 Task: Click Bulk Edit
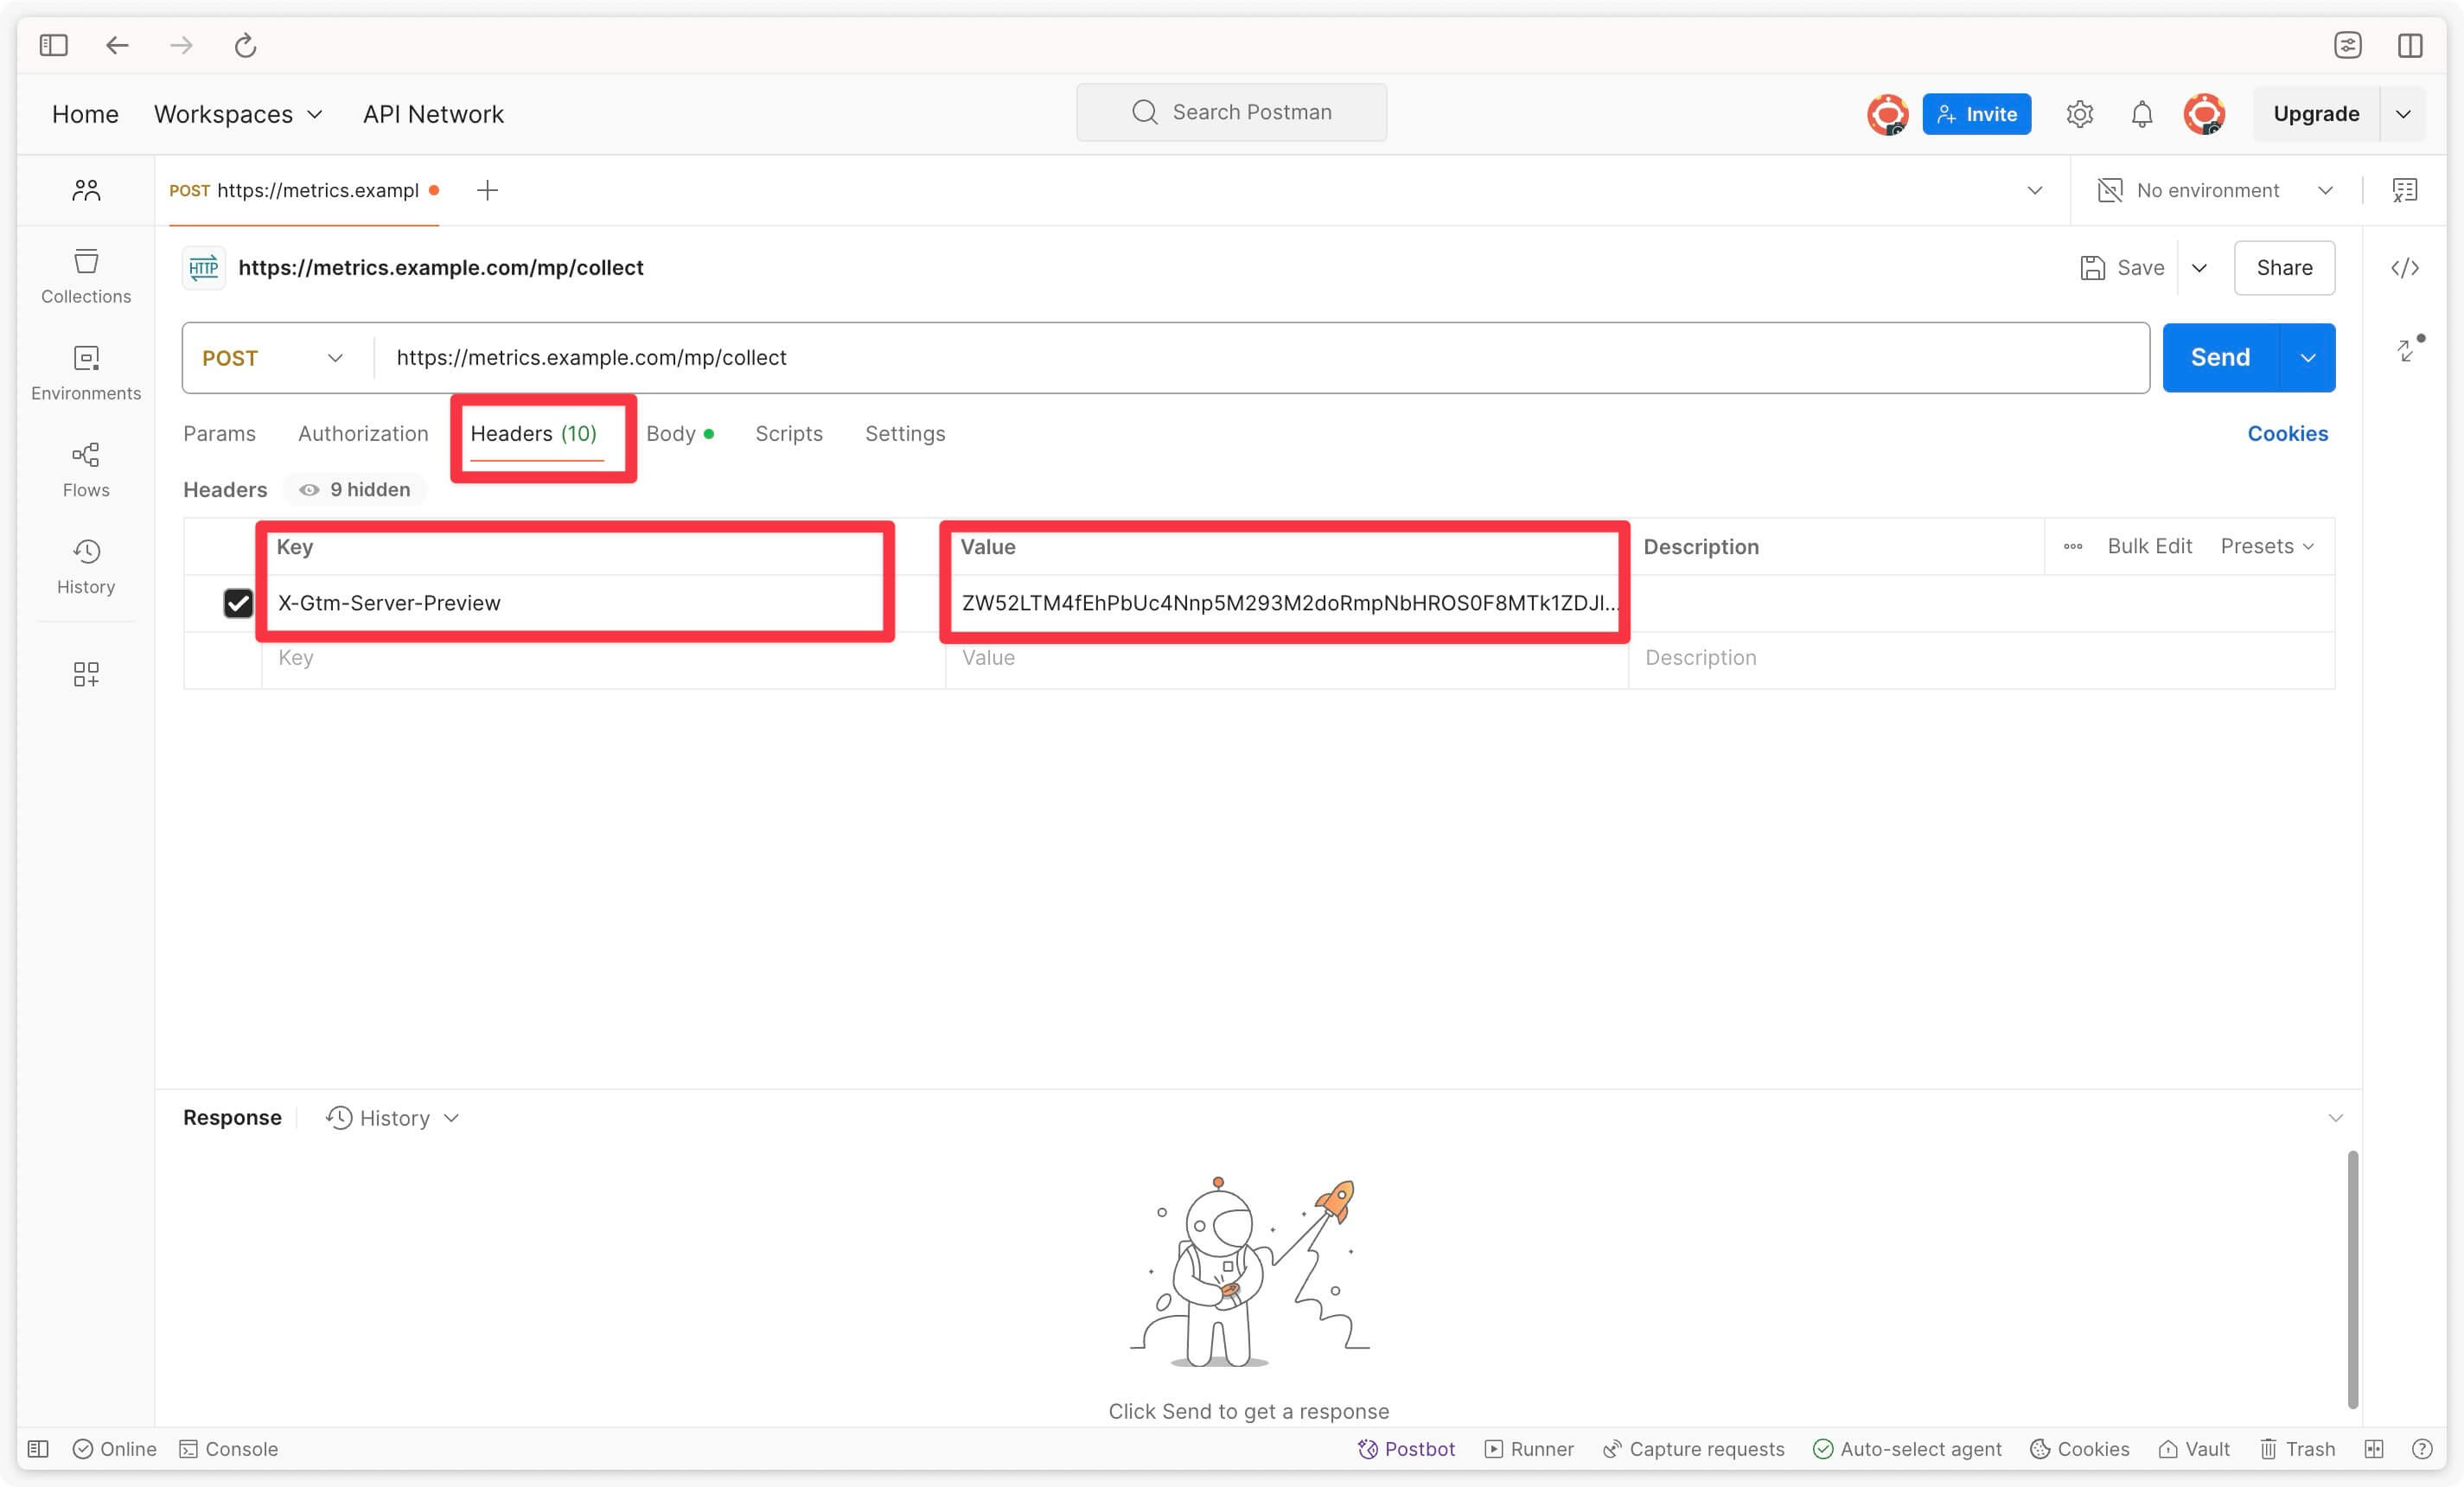click(2149, 546)
